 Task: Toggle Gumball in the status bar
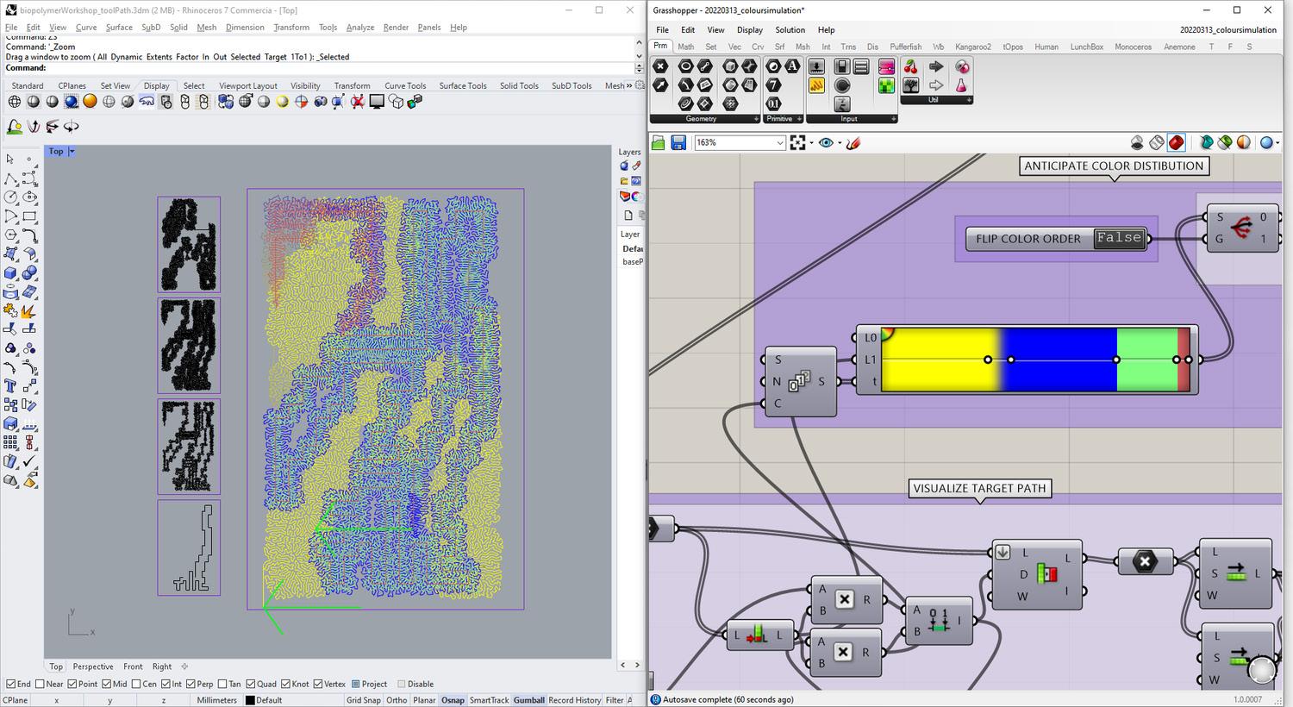(528, 700)
